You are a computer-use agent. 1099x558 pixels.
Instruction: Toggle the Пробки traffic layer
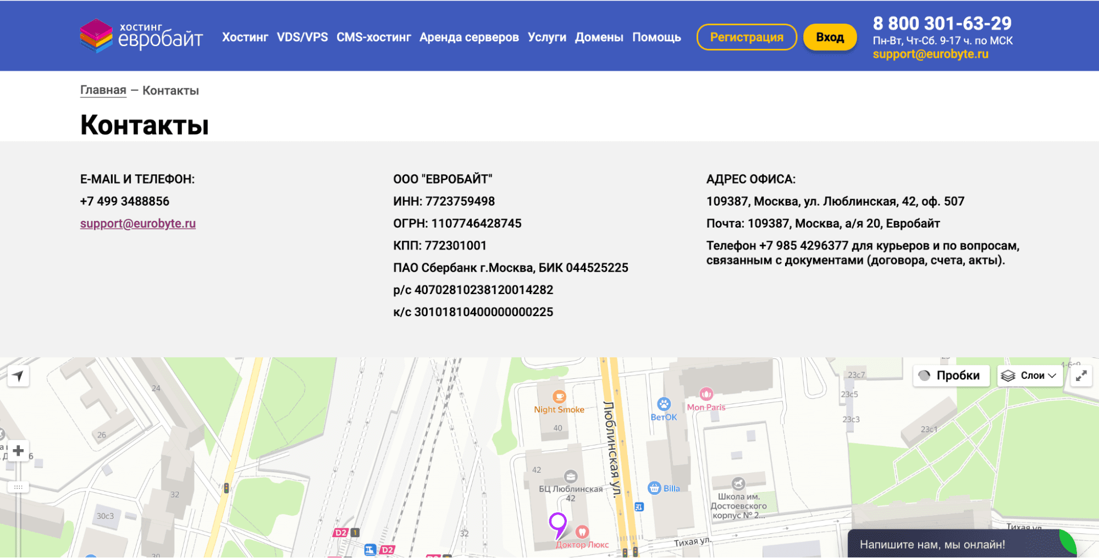coord(951,375)
